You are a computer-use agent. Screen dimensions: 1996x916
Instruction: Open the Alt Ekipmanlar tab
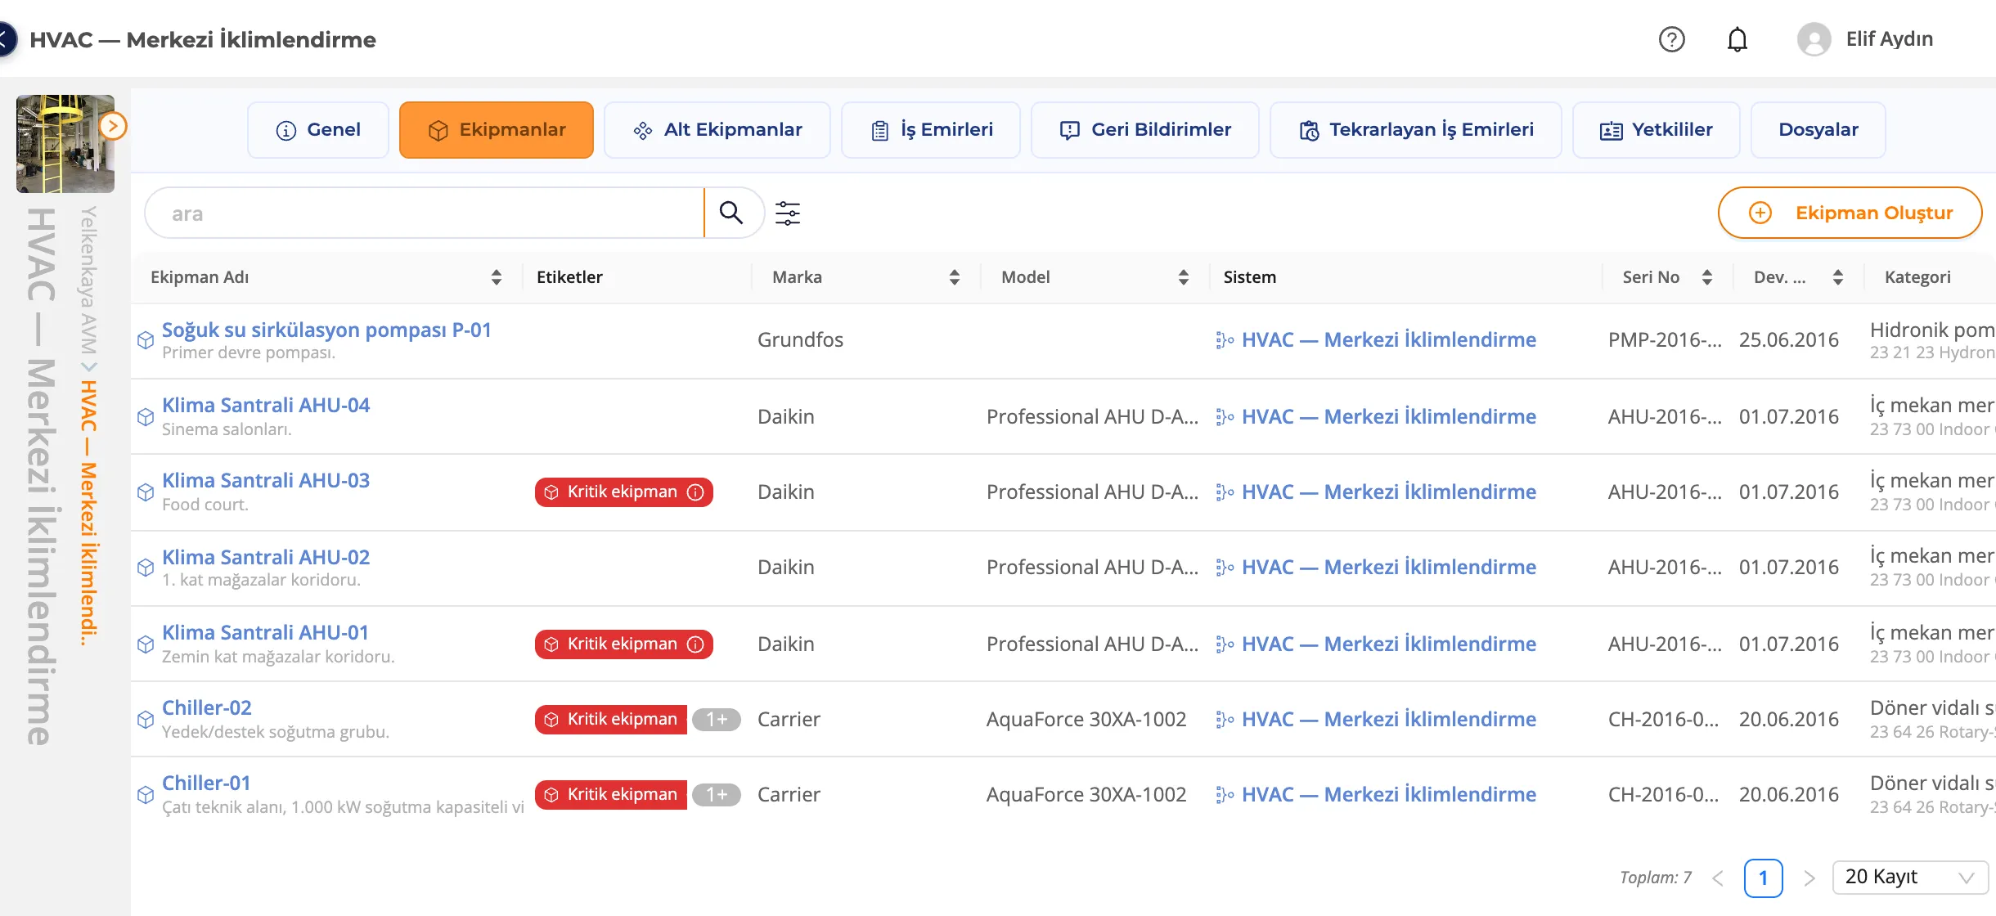point(717,130)
